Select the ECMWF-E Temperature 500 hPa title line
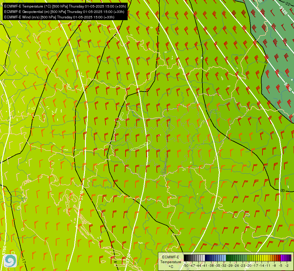 click(65, 6)
